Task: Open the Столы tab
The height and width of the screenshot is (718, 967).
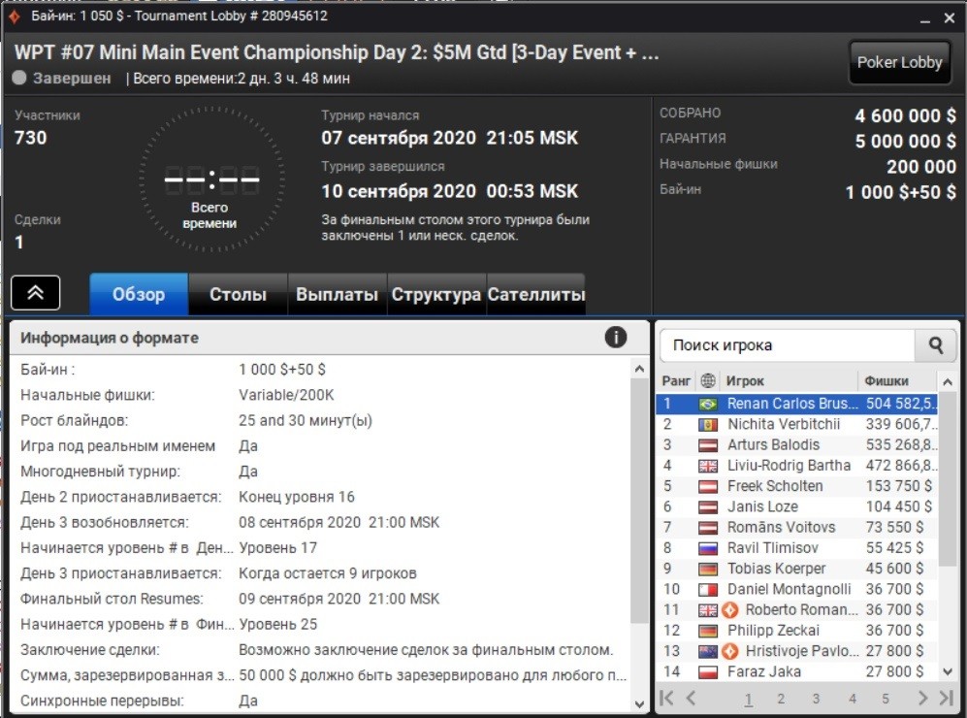Action: (238, 294)
